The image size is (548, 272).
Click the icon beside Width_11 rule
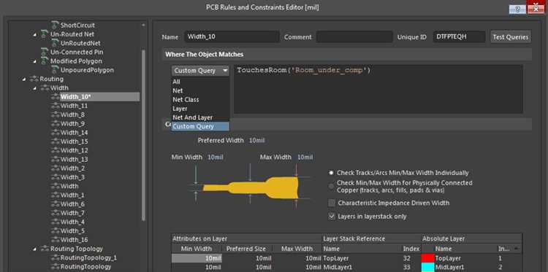56,106
